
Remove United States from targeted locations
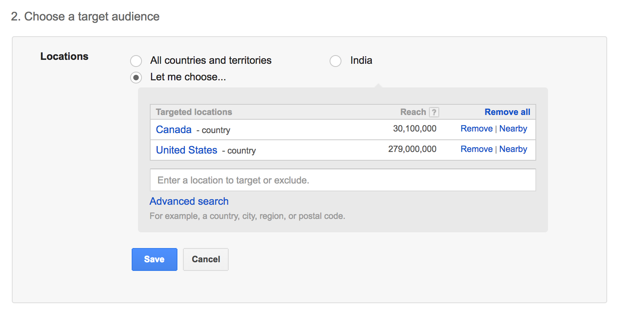pos(476,149)
